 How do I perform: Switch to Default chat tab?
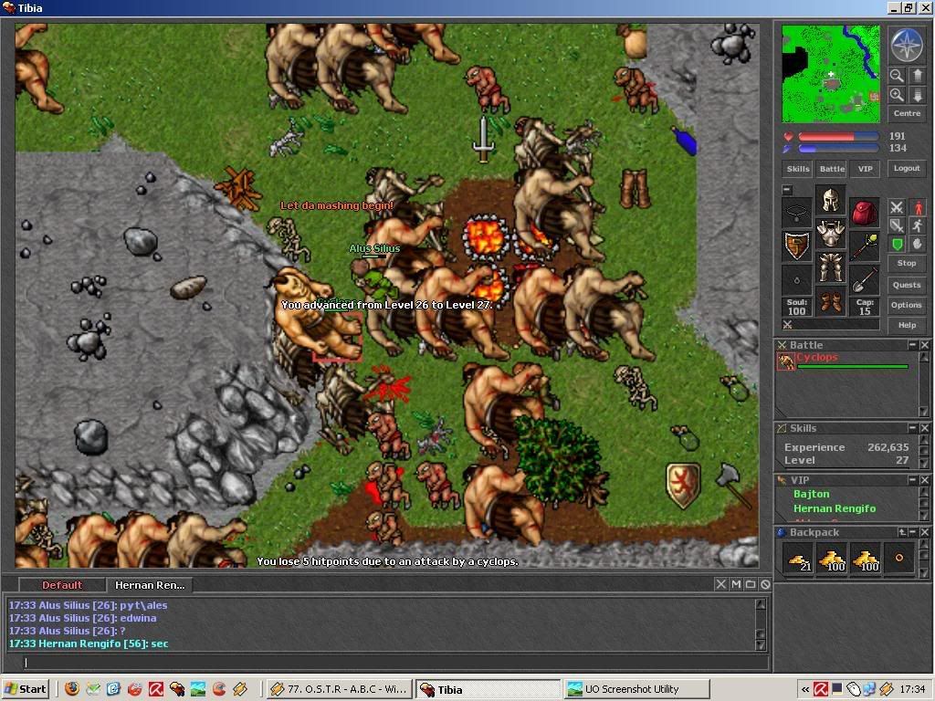[62, 585]
